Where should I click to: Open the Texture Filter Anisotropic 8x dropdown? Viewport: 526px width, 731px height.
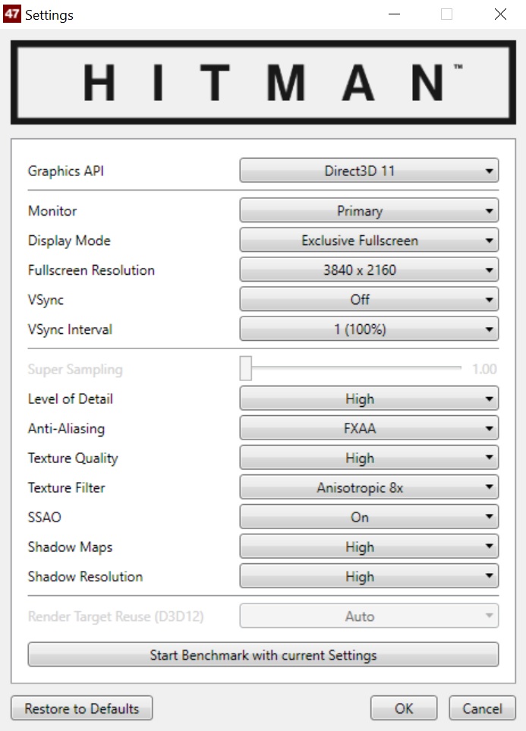pyautogui.click(x=369, y=487)
